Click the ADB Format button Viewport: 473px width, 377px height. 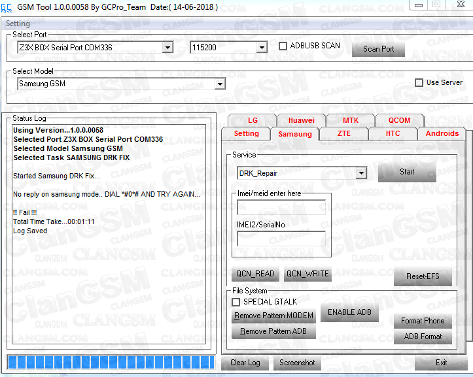coord(423,336)
